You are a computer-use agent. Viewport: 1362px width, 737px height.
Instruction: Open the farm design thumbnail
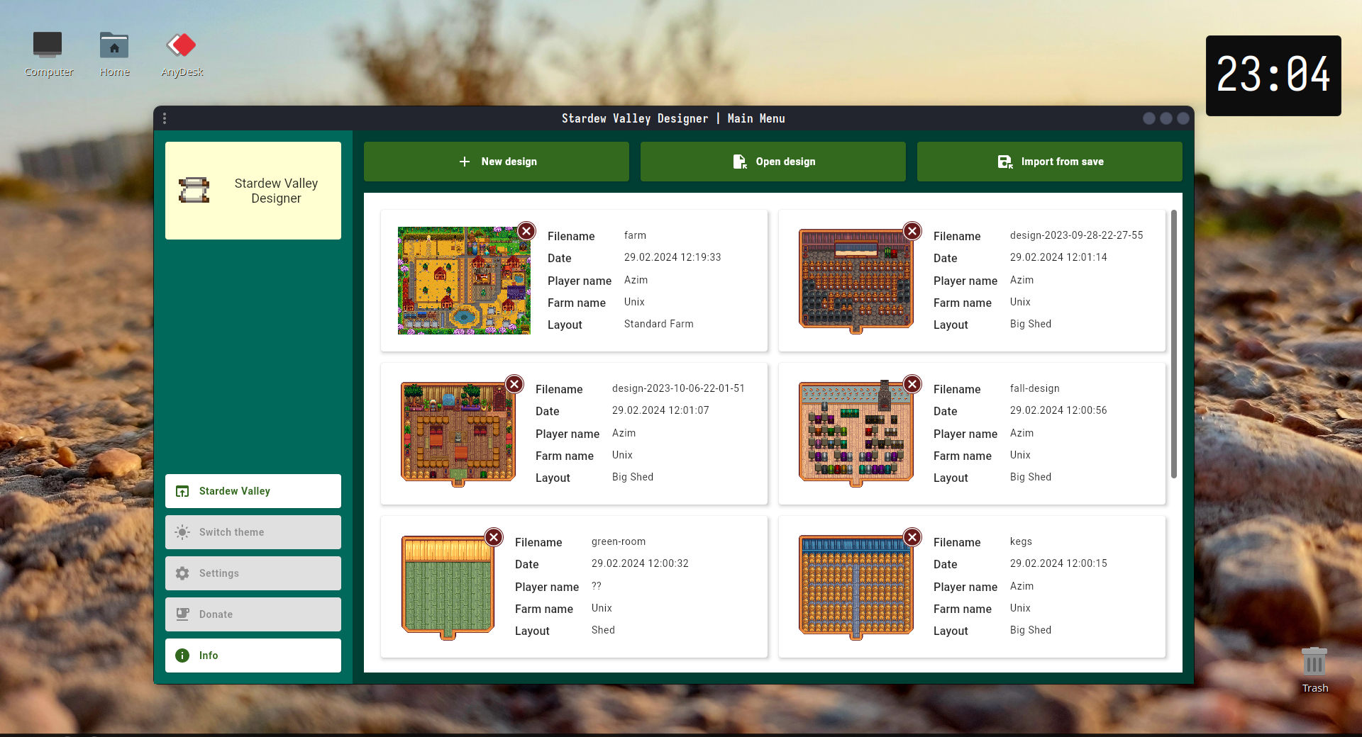coord(464,281)
